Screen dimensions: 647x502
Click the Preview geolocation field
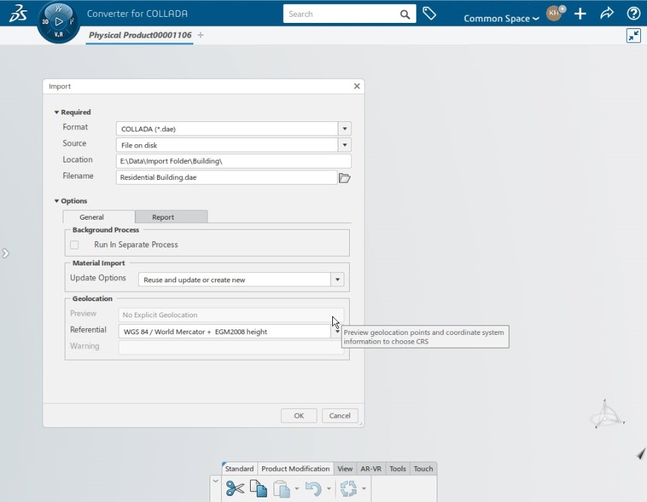click(x=231, y=315)
